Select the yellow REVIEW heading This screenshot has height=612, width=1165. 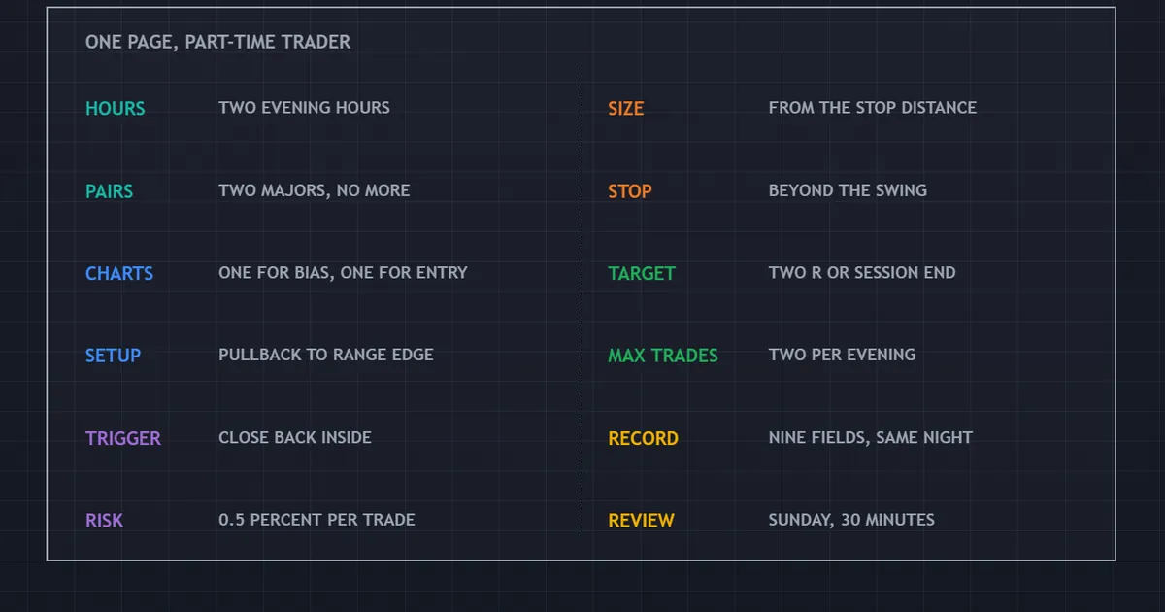tap(641, 521)
